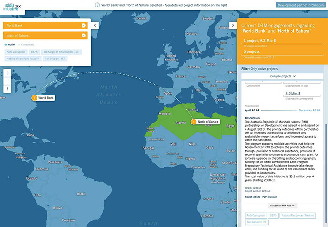
Task: Zoom out on the map
Action: click(x=7, y=81)
